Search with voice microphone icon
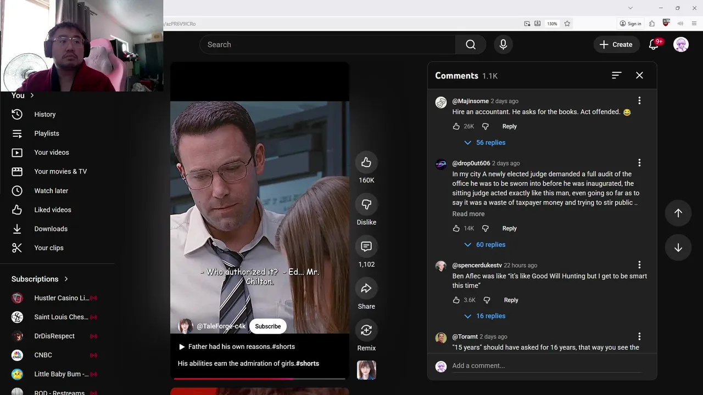 503,44
